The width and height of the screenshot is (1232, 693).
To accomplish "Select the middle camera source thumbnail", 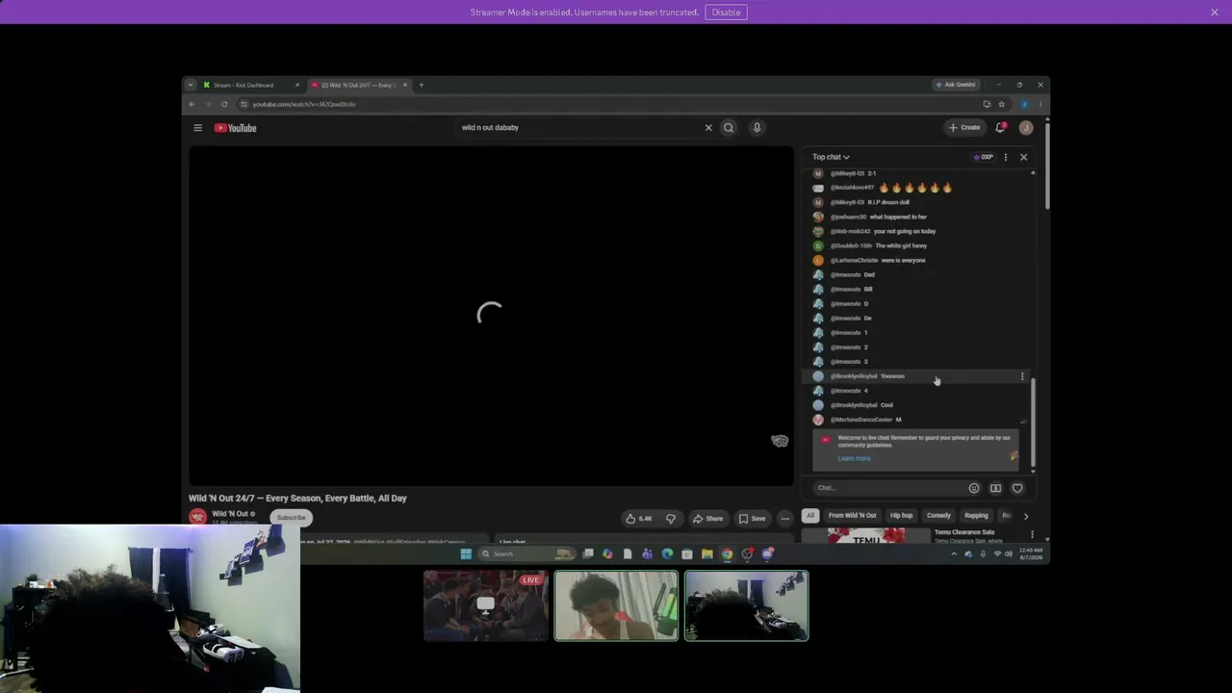I will 616,605.
